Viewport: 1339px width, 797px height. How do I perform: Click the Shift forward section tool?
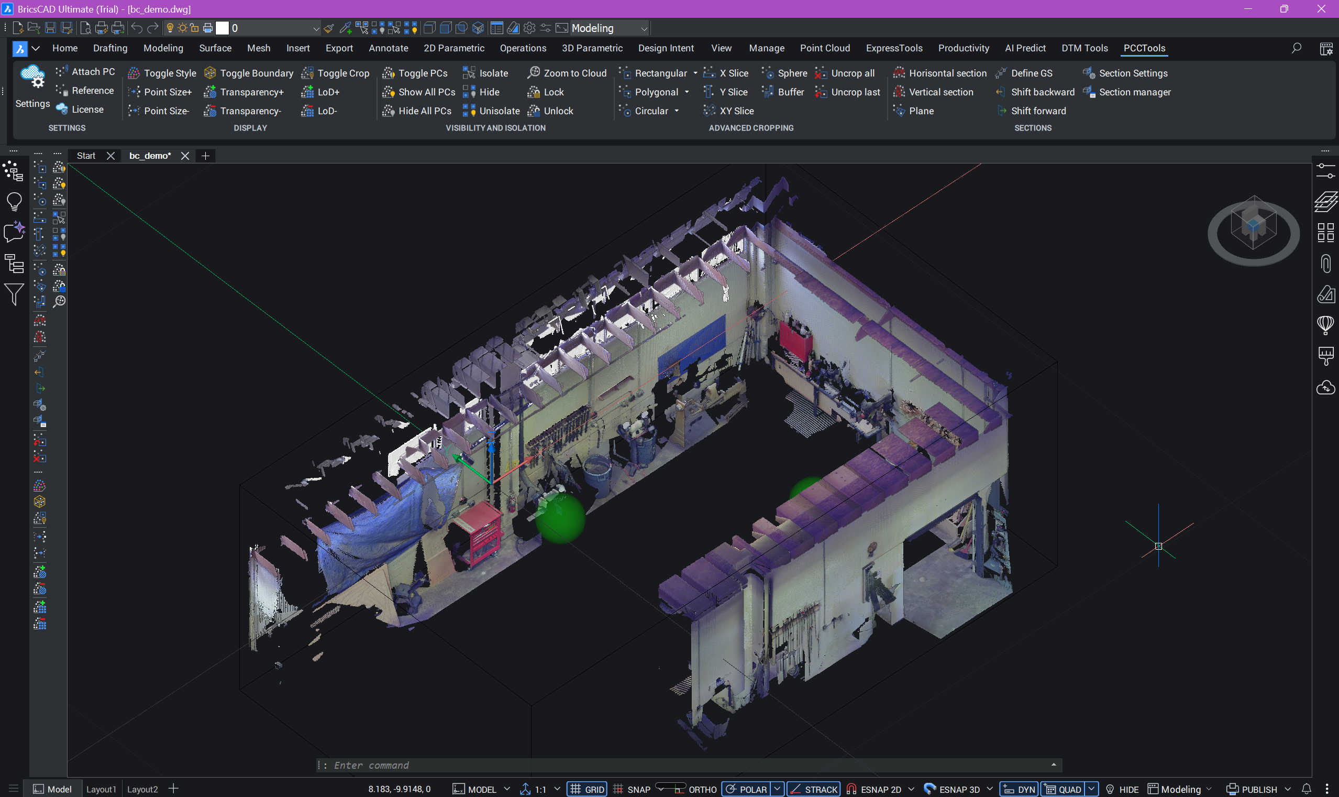(1031, 111)
